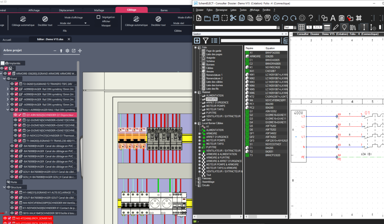
Task: Switch to the Maillage ribbon tab
Action: click(x=99, y=10)
